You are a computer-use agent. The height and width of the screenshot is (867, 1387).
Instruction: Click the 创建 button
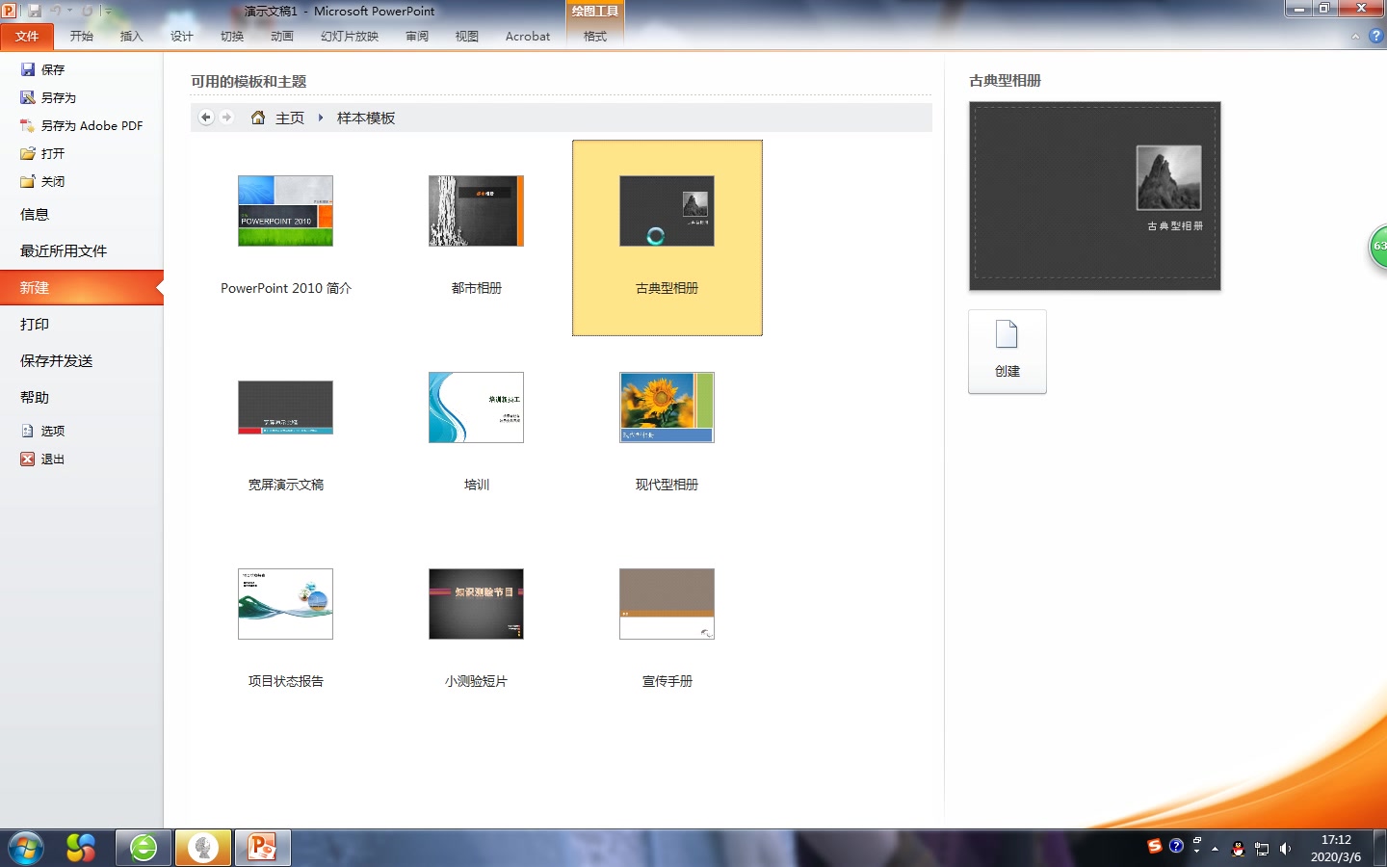(x=1008, y=352)
